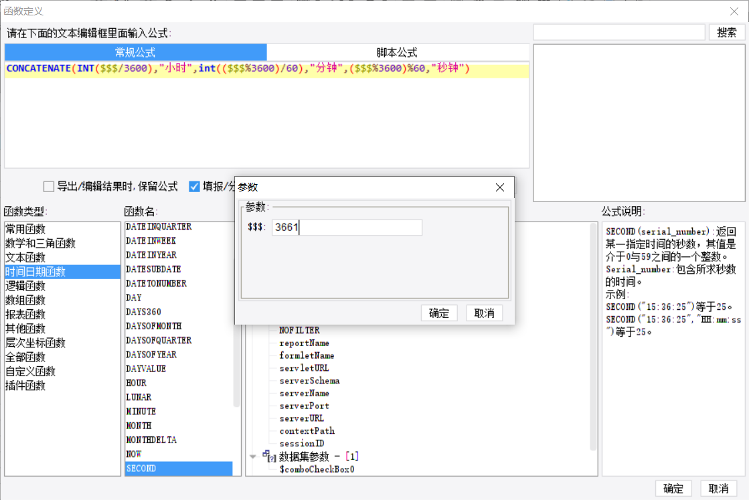
Task: Select $comboCheckBox0 tree item
Action: click(x=317, y=469)
